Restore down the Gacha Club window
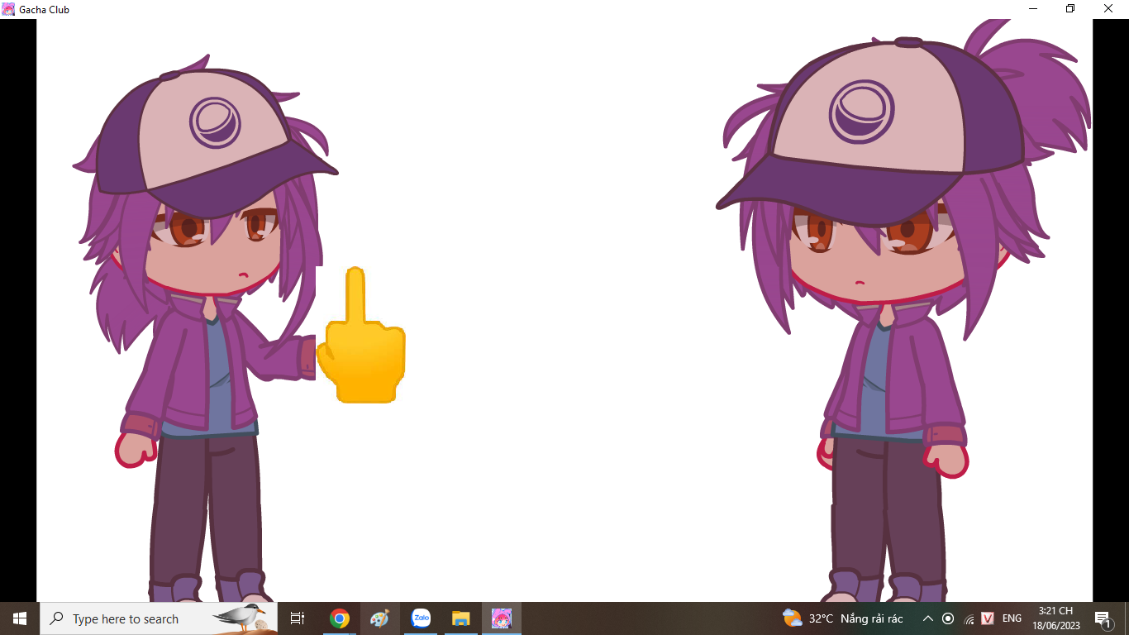Screen dimensions: 1129x635 point(1070,9)
